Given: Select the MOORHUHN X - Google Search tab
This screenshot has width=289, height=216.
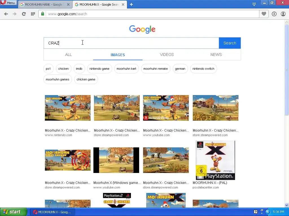Looking at the screenshot, I should 100,4.
